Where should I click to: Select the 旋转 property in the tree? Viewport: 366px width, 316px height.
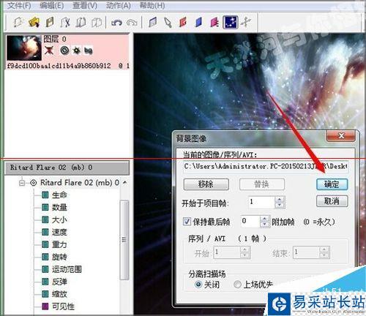[x=59, y=257]
